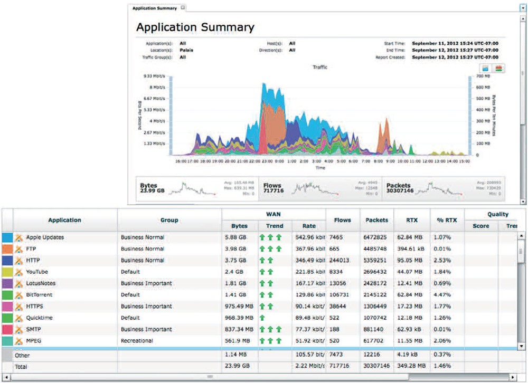Click the tool icon beside FTP
The width and height of the screenshot is (528, 383).
coord(20,249)
